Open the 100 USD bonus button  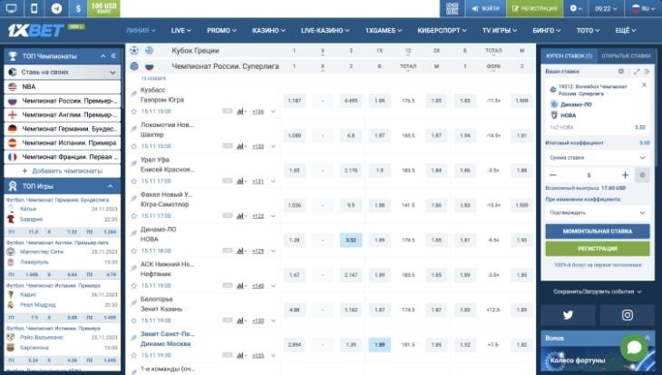104,8
